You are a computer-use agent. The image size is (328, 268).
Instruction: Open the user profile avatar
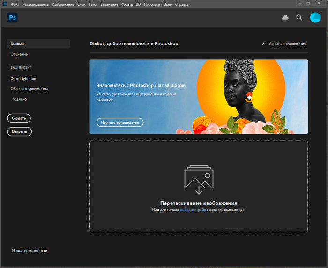coord(315,17)
